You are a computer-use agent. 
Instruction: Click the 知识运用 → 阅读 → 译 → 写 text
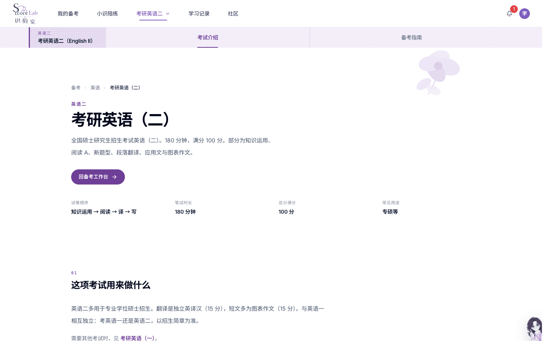[x=104, y=212]
